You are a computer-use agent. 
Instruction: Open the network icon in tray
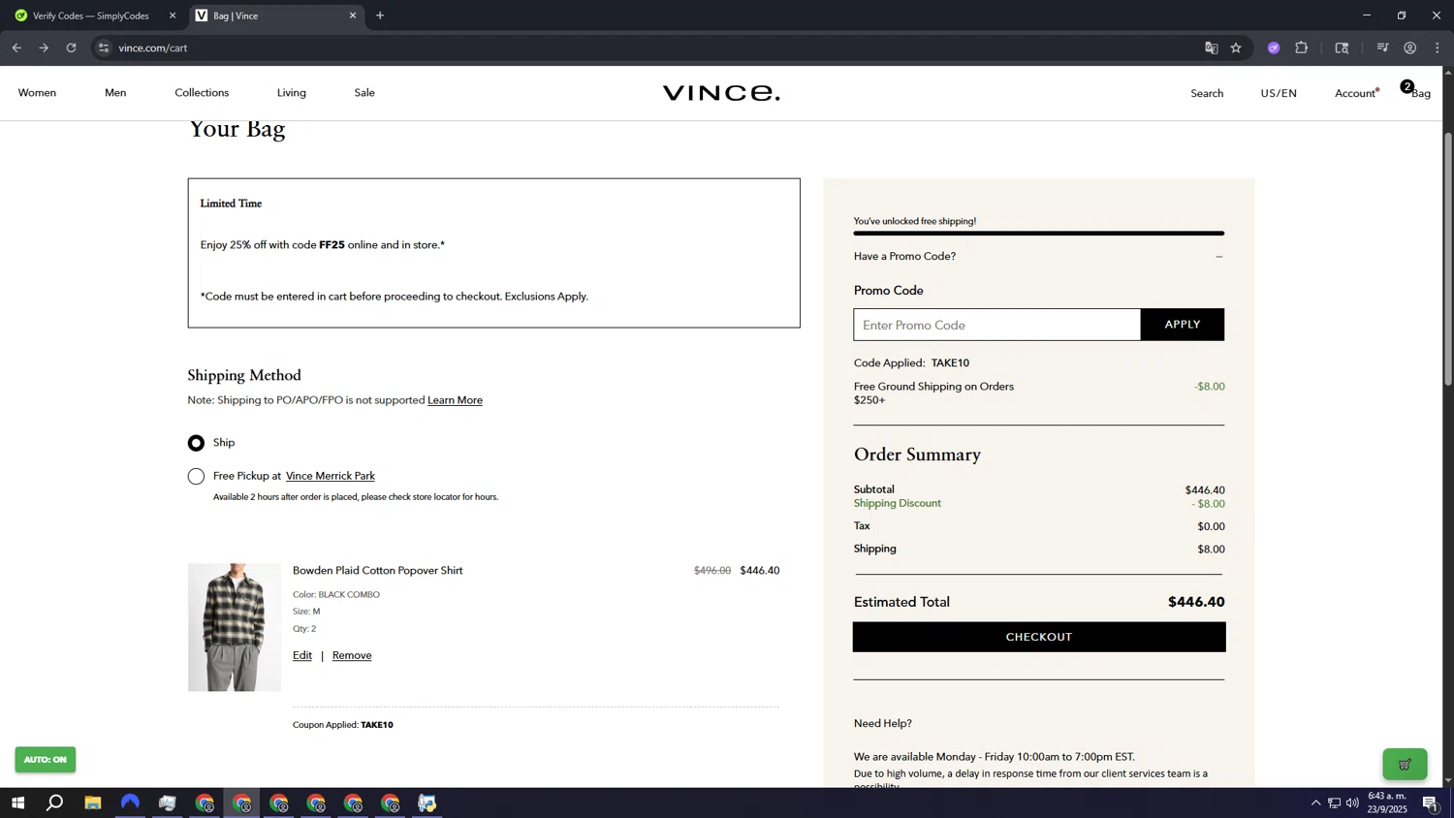pos(1334,803)
